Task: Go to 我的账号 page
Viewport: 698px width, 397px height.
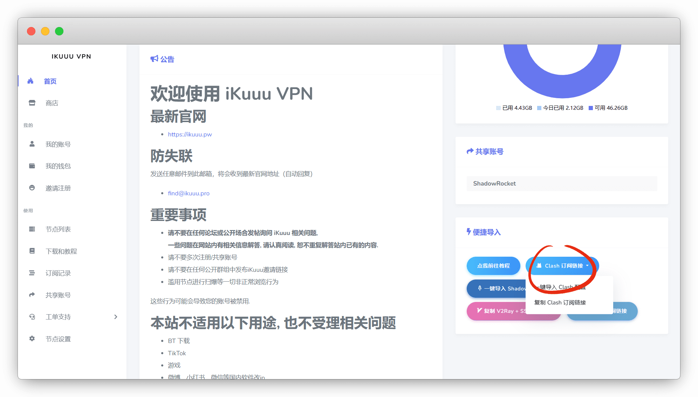Action: pyautogui.click(x=58, y=144)
